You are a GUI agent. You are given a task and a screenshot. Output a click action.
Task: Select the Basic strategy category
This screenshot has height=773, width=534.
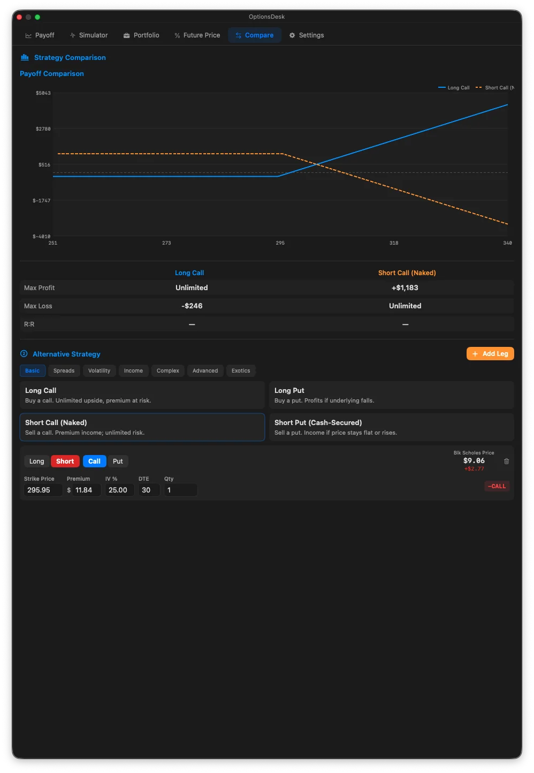click(x=33, y=370)
